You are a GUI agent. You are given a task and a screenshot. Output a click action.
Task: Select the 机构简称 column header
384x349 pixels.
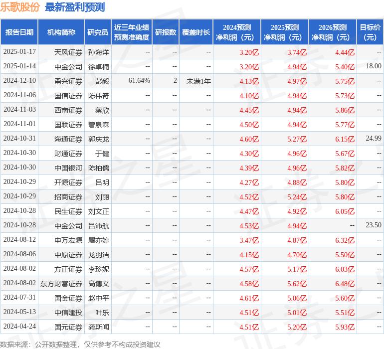61,32
